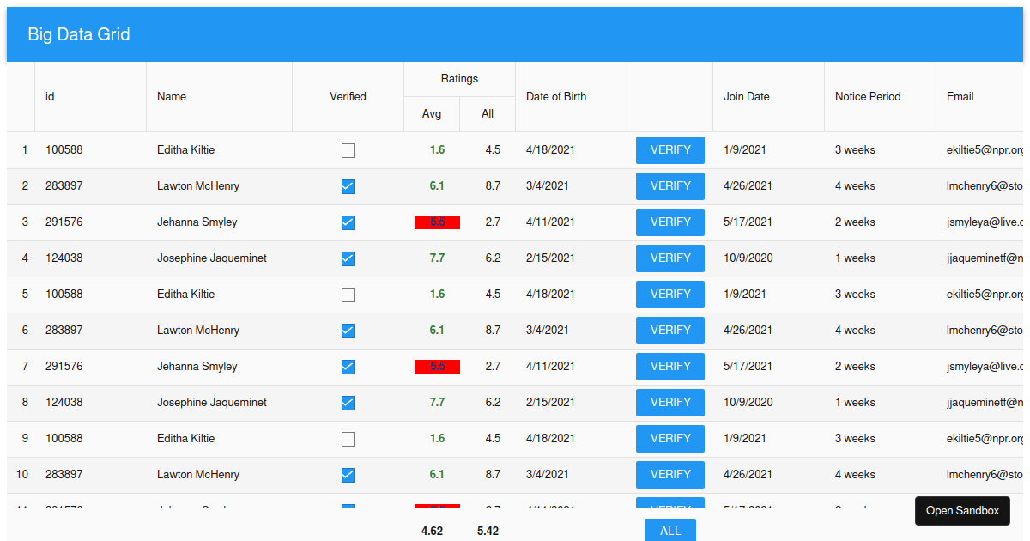Screen dimensions: 1030x541
Task: Click the red 5.5 rating cell for Jehanna Smyley
Action: pyautogui.click(x=437, y=222)
